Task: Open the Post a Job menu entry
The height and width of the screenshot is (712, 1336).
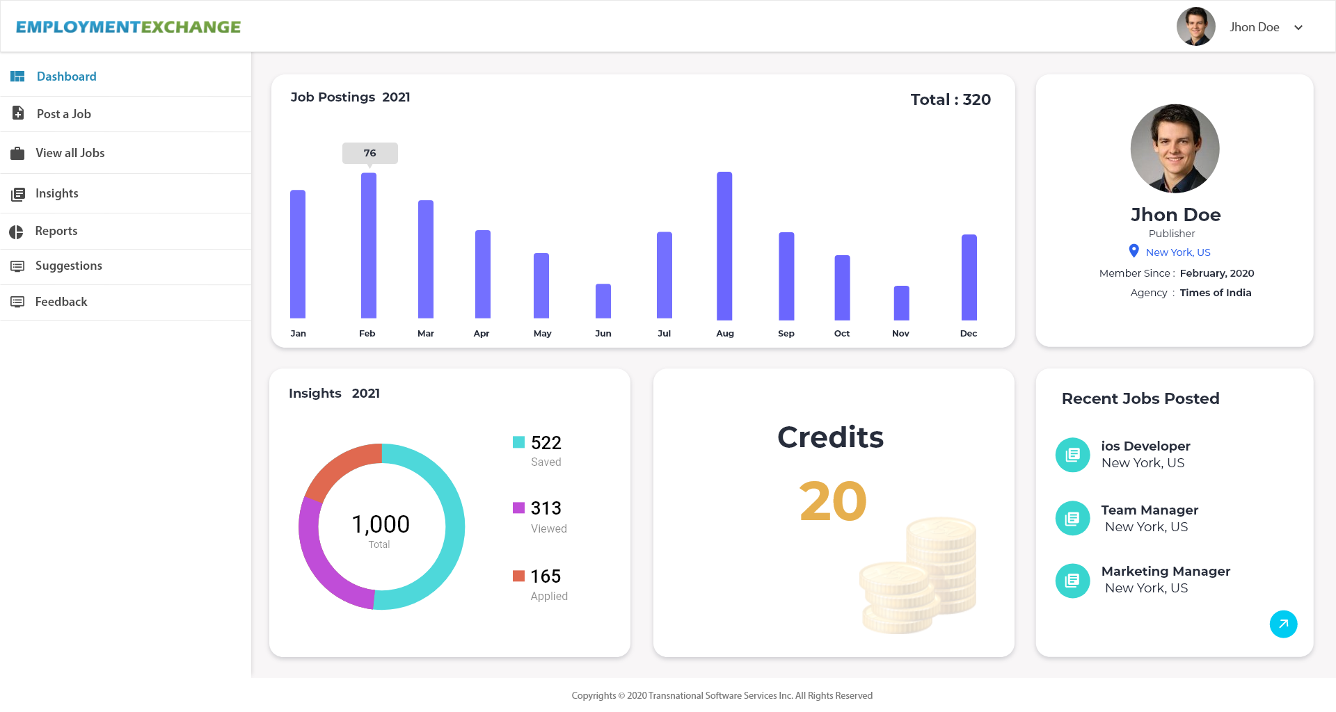Action: point(63,113)
